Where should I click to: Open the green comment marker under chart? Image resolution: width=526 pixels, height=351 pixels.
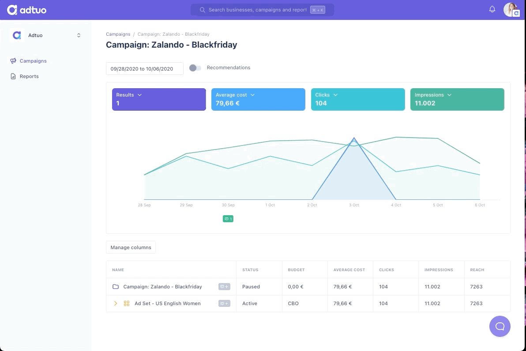[228, 219]
